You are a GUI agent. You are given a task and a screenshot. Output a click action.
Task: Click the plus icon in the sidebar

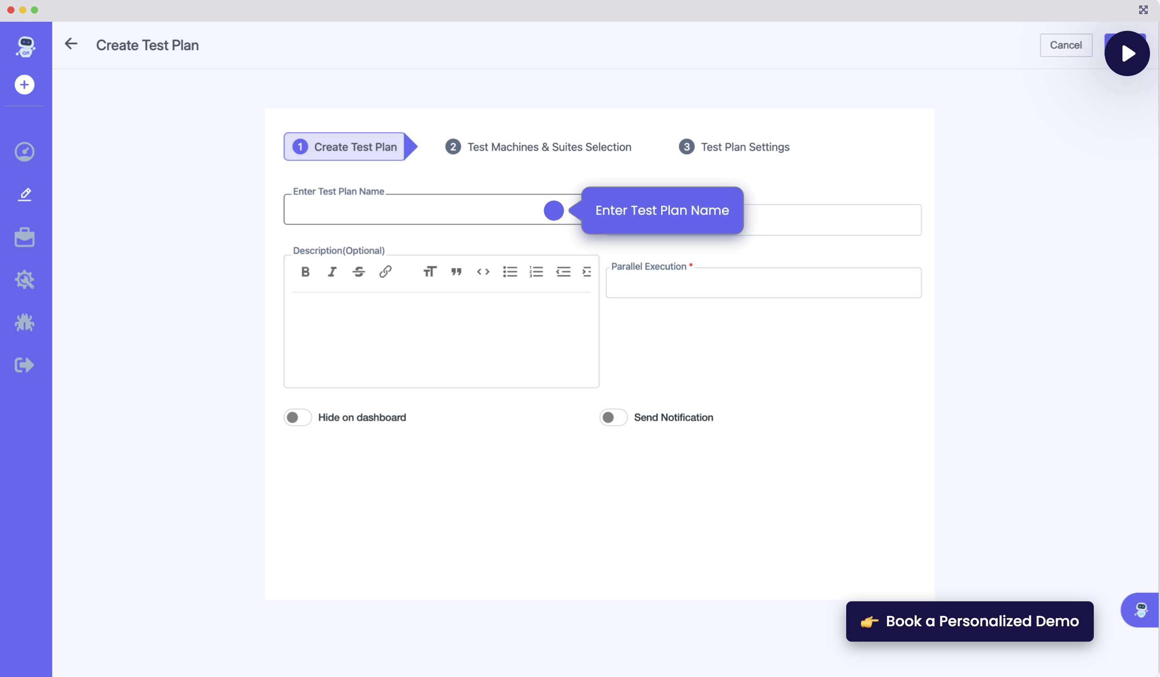click(x=24, y=85)
